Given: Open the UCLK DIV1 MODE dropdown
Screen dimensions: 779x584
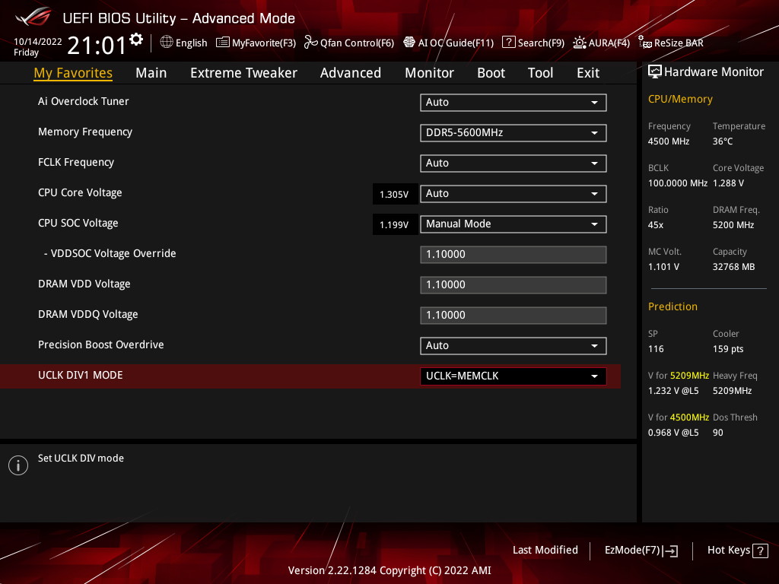Looking at the screenshot, I should [514, 376].
